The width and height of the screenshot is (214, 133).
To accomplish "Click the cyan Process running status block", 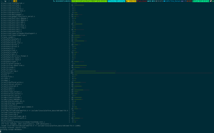I will 117,1.
